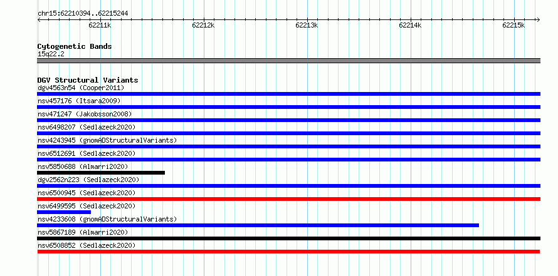Select the red bar under nsv6500945
The width and height of the screenshot is (558, 276).
click(288, 199)
